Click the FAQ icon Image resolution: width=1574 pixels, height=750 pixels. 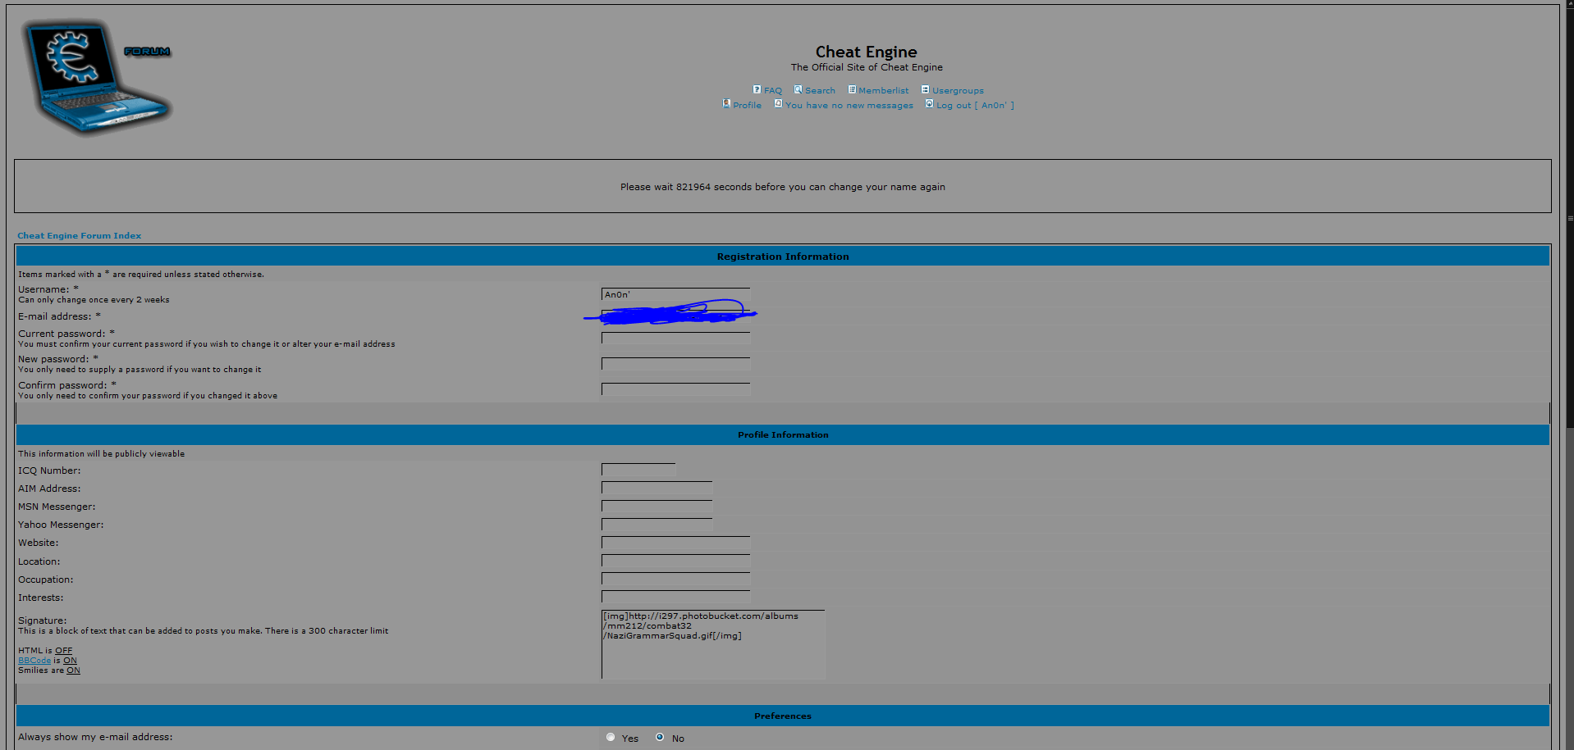point(757,89)
